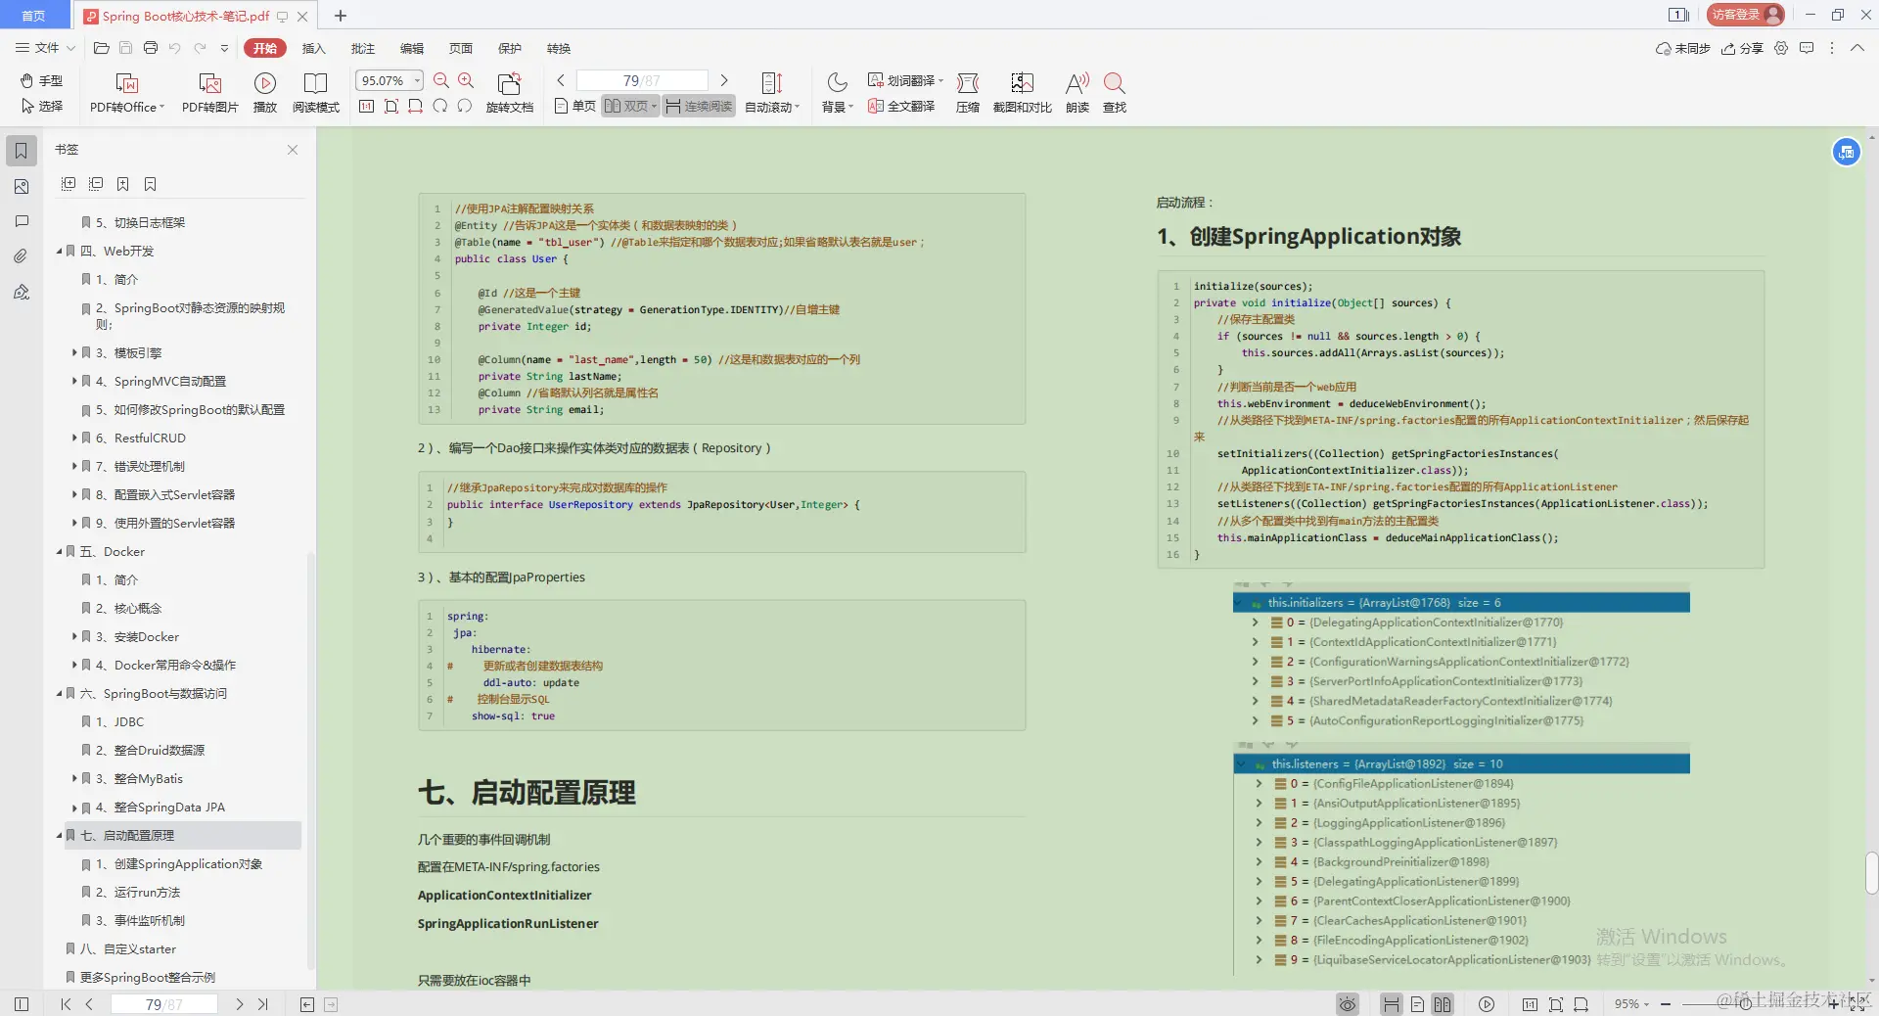The width and height of the screenshot is (1879, 1016).
Task: Click the vertical document scrollbar thumb
Action: [1871, 873]
